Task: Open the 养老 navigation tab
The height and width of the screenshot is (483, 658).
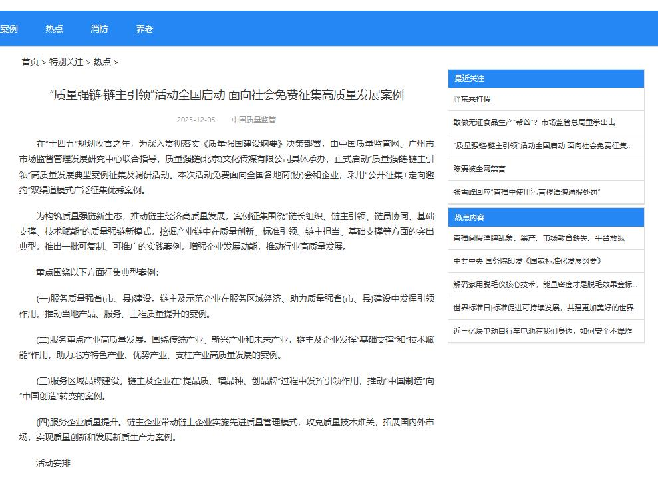Action: (x=144, y=29)
